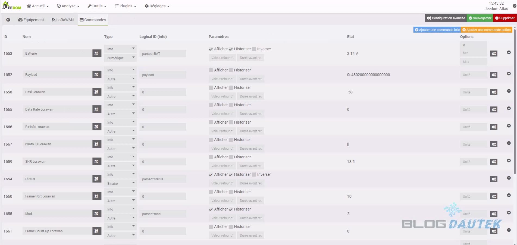This screenshot has width=517, height=245.
Task: Open the Plugins menu
Action: tap(126, 6)
